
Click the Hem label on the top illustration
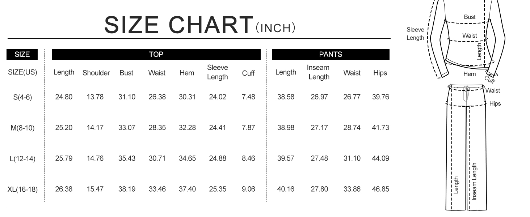coord(470,74)
